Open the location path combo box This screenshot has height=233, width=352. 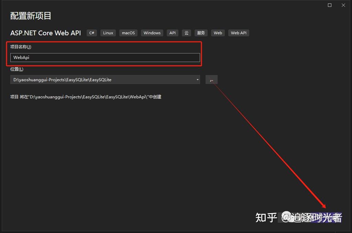tap(103, 79)
